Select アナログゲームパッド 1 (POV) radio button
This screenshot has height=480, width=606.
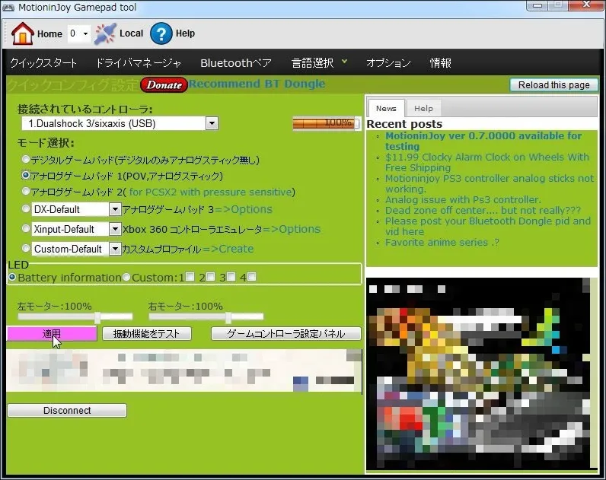coord(26,175)
